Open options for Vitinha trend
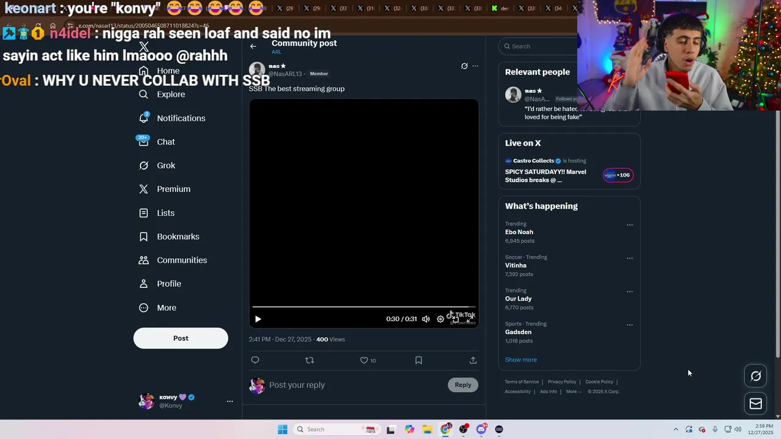The width and height of the screenshot is (781, 439). 630,259
